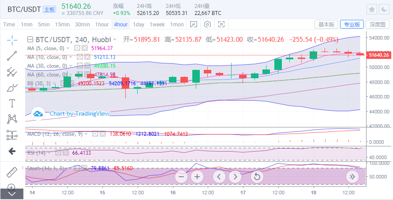Switch to the 15min timeframe
This screenshot has width=393, height=200.
pos(62,24)
